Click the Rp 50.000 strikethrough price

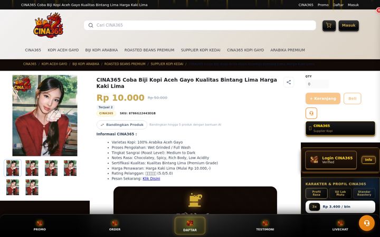click(x=157, y=98)
